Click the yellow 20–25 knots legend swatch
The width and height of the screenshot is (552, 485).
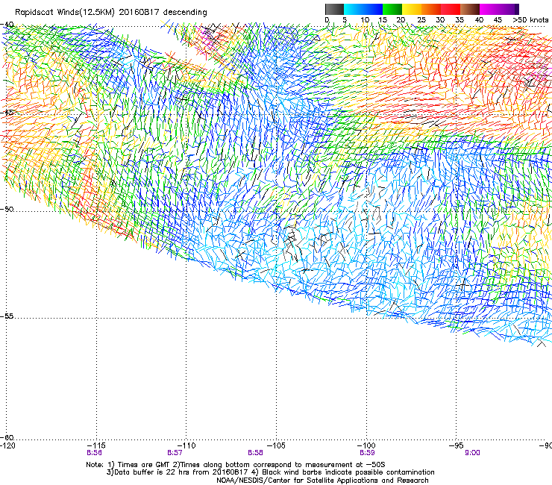412,9
